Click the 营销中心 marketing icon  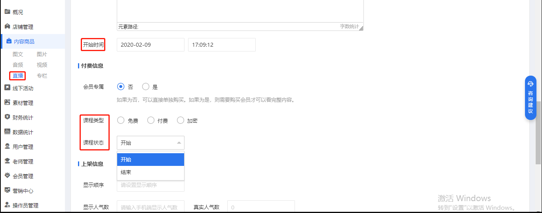(x=7, y=190)
